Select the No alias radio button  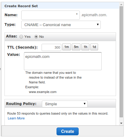click(x=36, y=37)
